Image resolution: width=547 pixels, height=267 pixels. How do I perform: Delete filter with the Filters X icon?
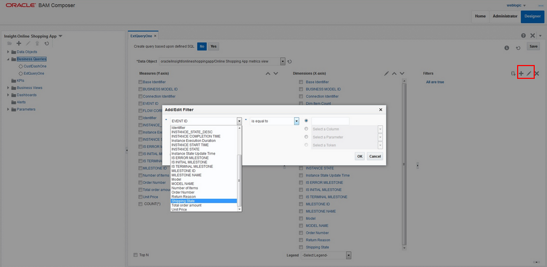click(537, 74)
